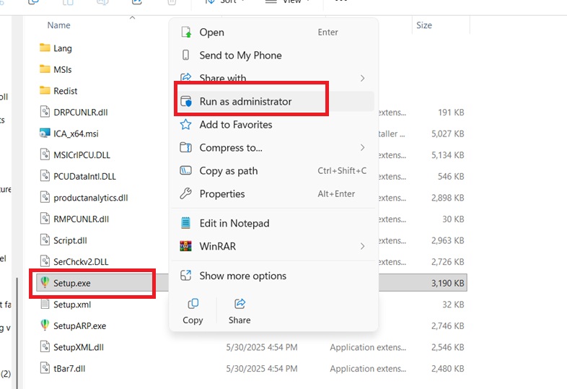Click the productanalytics.dll file icon
The image size is (567, 389).
pyautogui.click(x=45, y=197)
